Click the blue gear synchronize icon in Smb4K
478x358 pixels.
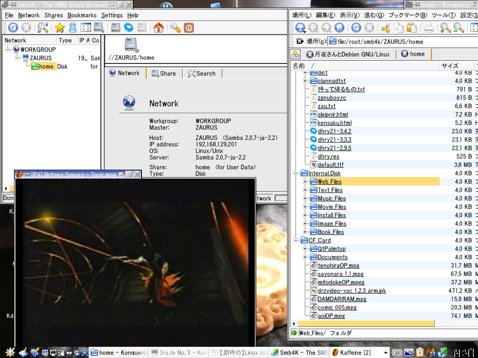129,28
